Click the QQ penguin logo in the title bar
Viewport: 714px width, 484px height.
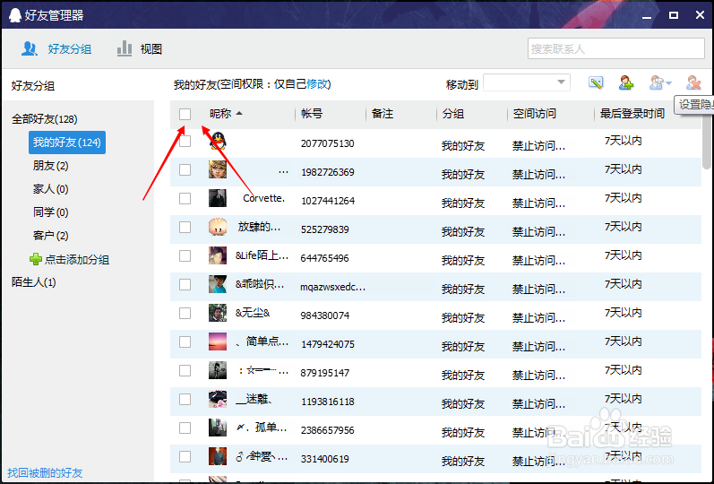pos(15,15)
